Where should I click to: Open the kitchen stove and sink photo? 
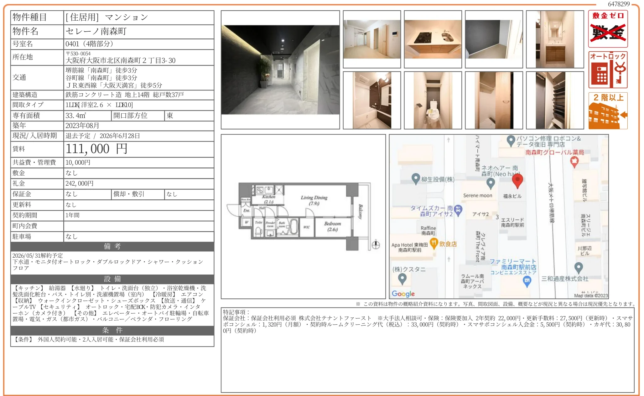click(x=433, y=39)
